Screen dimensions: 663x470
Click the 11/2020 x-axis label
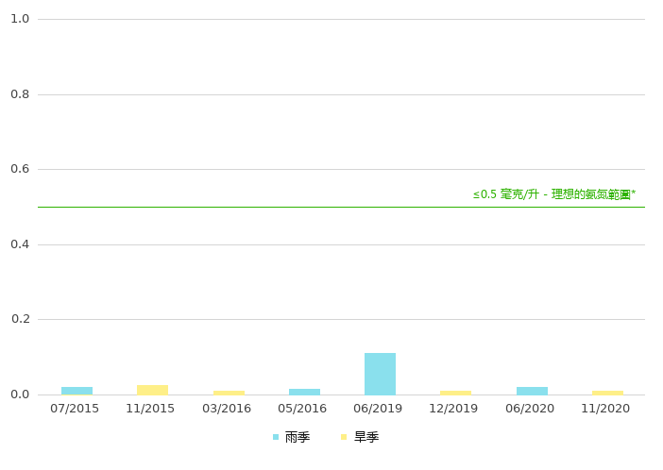605,409
